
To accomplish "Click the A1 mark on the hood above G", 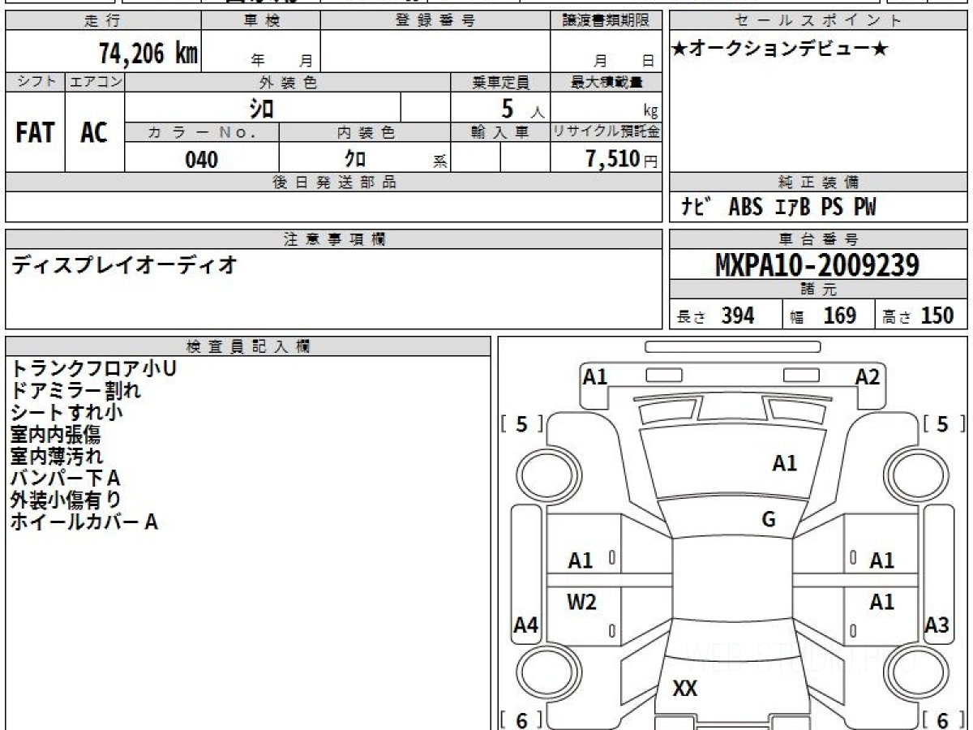I will (785, 463).
